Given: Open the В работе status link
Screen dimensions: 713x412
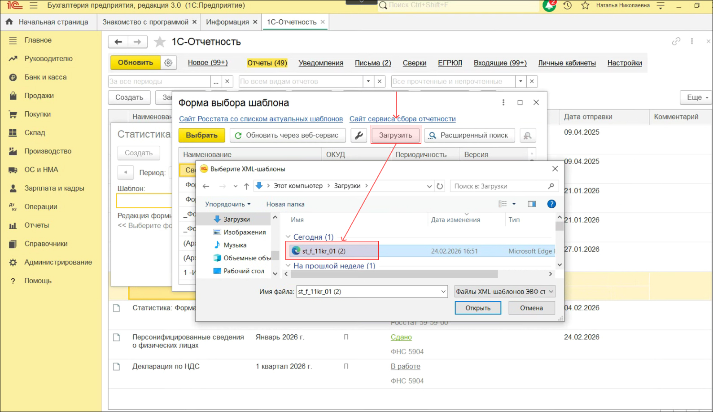Looking at the screenshot, I should pos(406,366).
